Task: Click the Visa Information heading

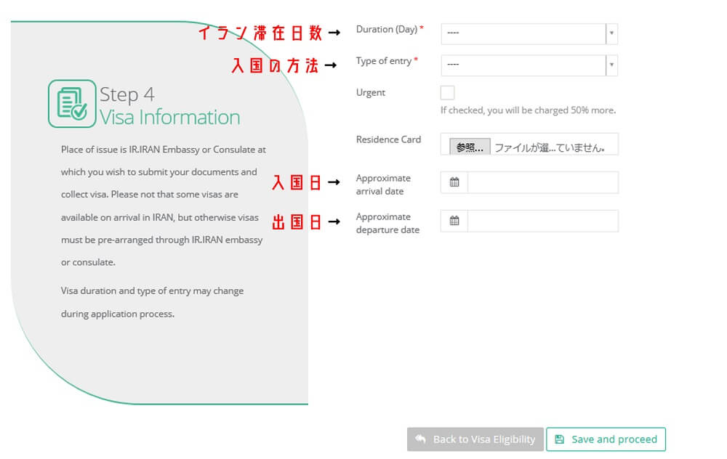Action: 169,117
